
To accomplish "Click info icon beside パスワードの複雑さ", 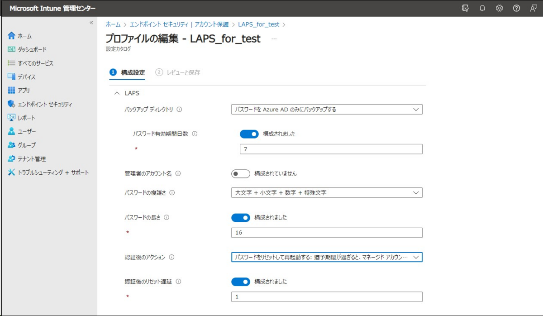I will click(172, 193).
